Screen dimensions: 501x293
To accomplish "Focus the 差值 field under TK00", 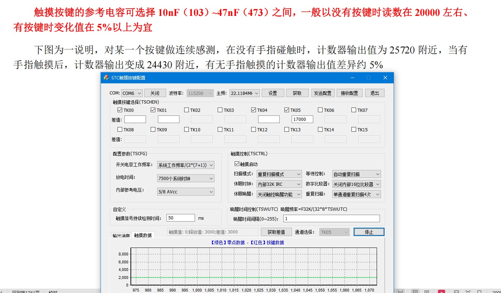I will coord(135,119).
